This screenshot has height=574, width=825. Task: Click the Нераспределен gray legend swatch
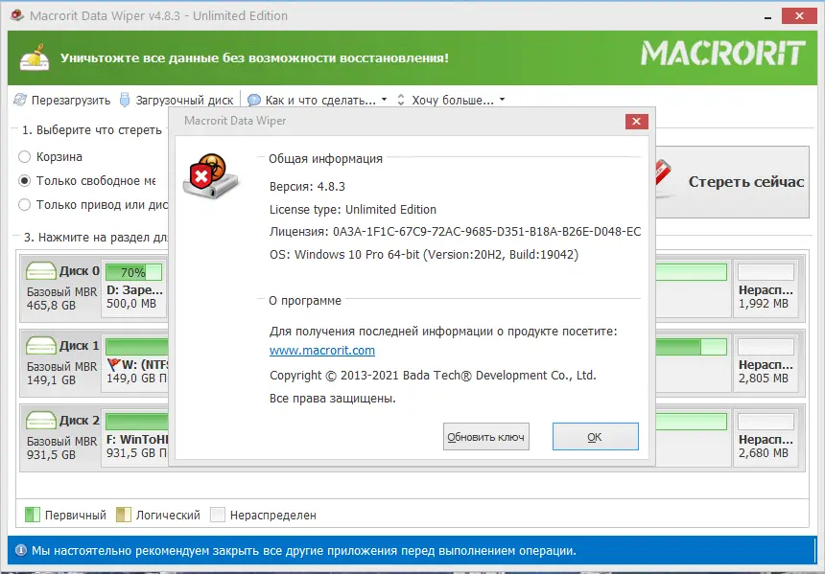click(218, 515)
